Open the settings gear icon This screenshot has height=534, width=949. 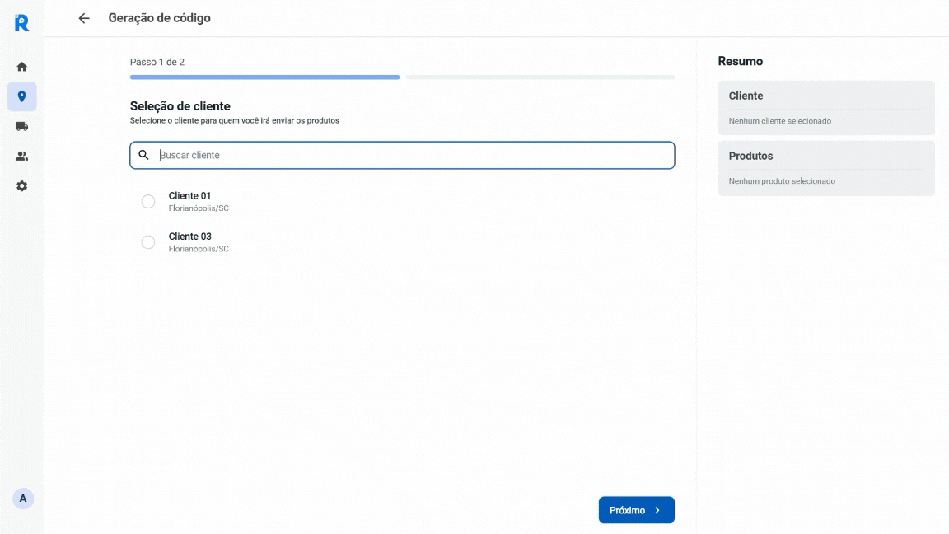21,186
